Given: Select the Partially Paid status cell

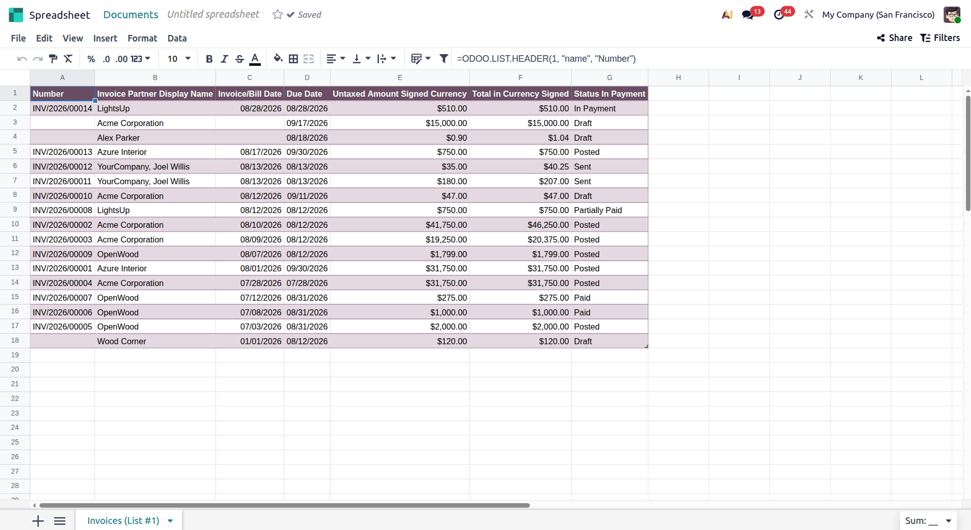Looking at the screenshot, I should [x=609, y=210].
